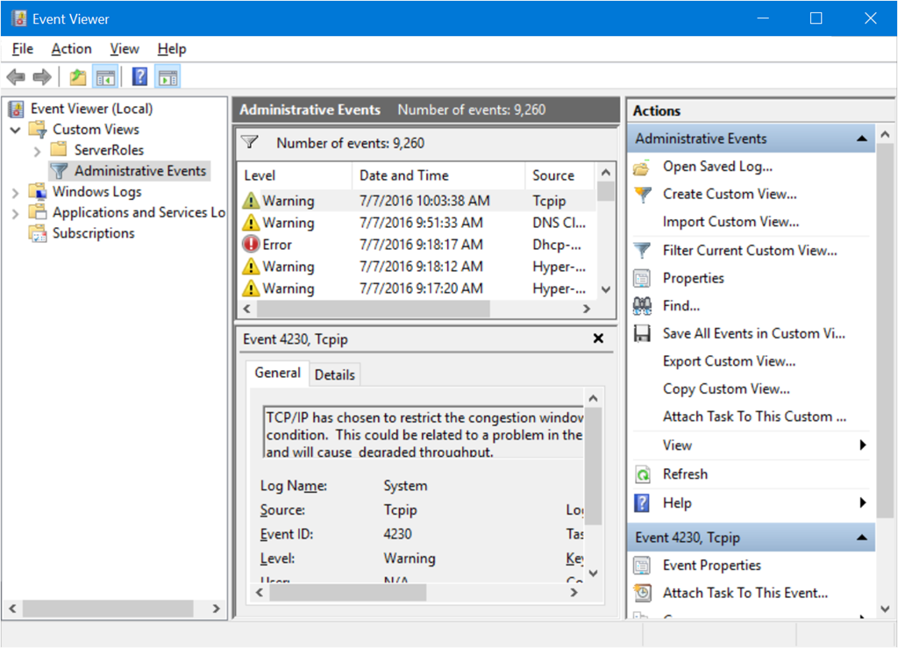
Task: Switch to the General tab
Action: [x=277, y=374]
